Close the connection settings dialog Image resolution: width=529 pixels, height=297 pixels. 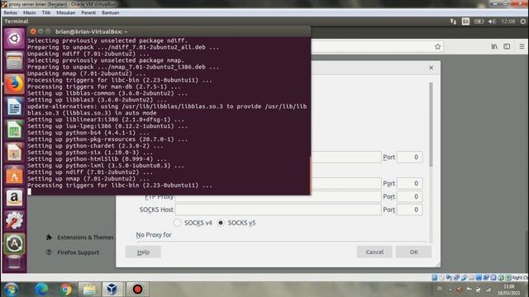point(431,68)
